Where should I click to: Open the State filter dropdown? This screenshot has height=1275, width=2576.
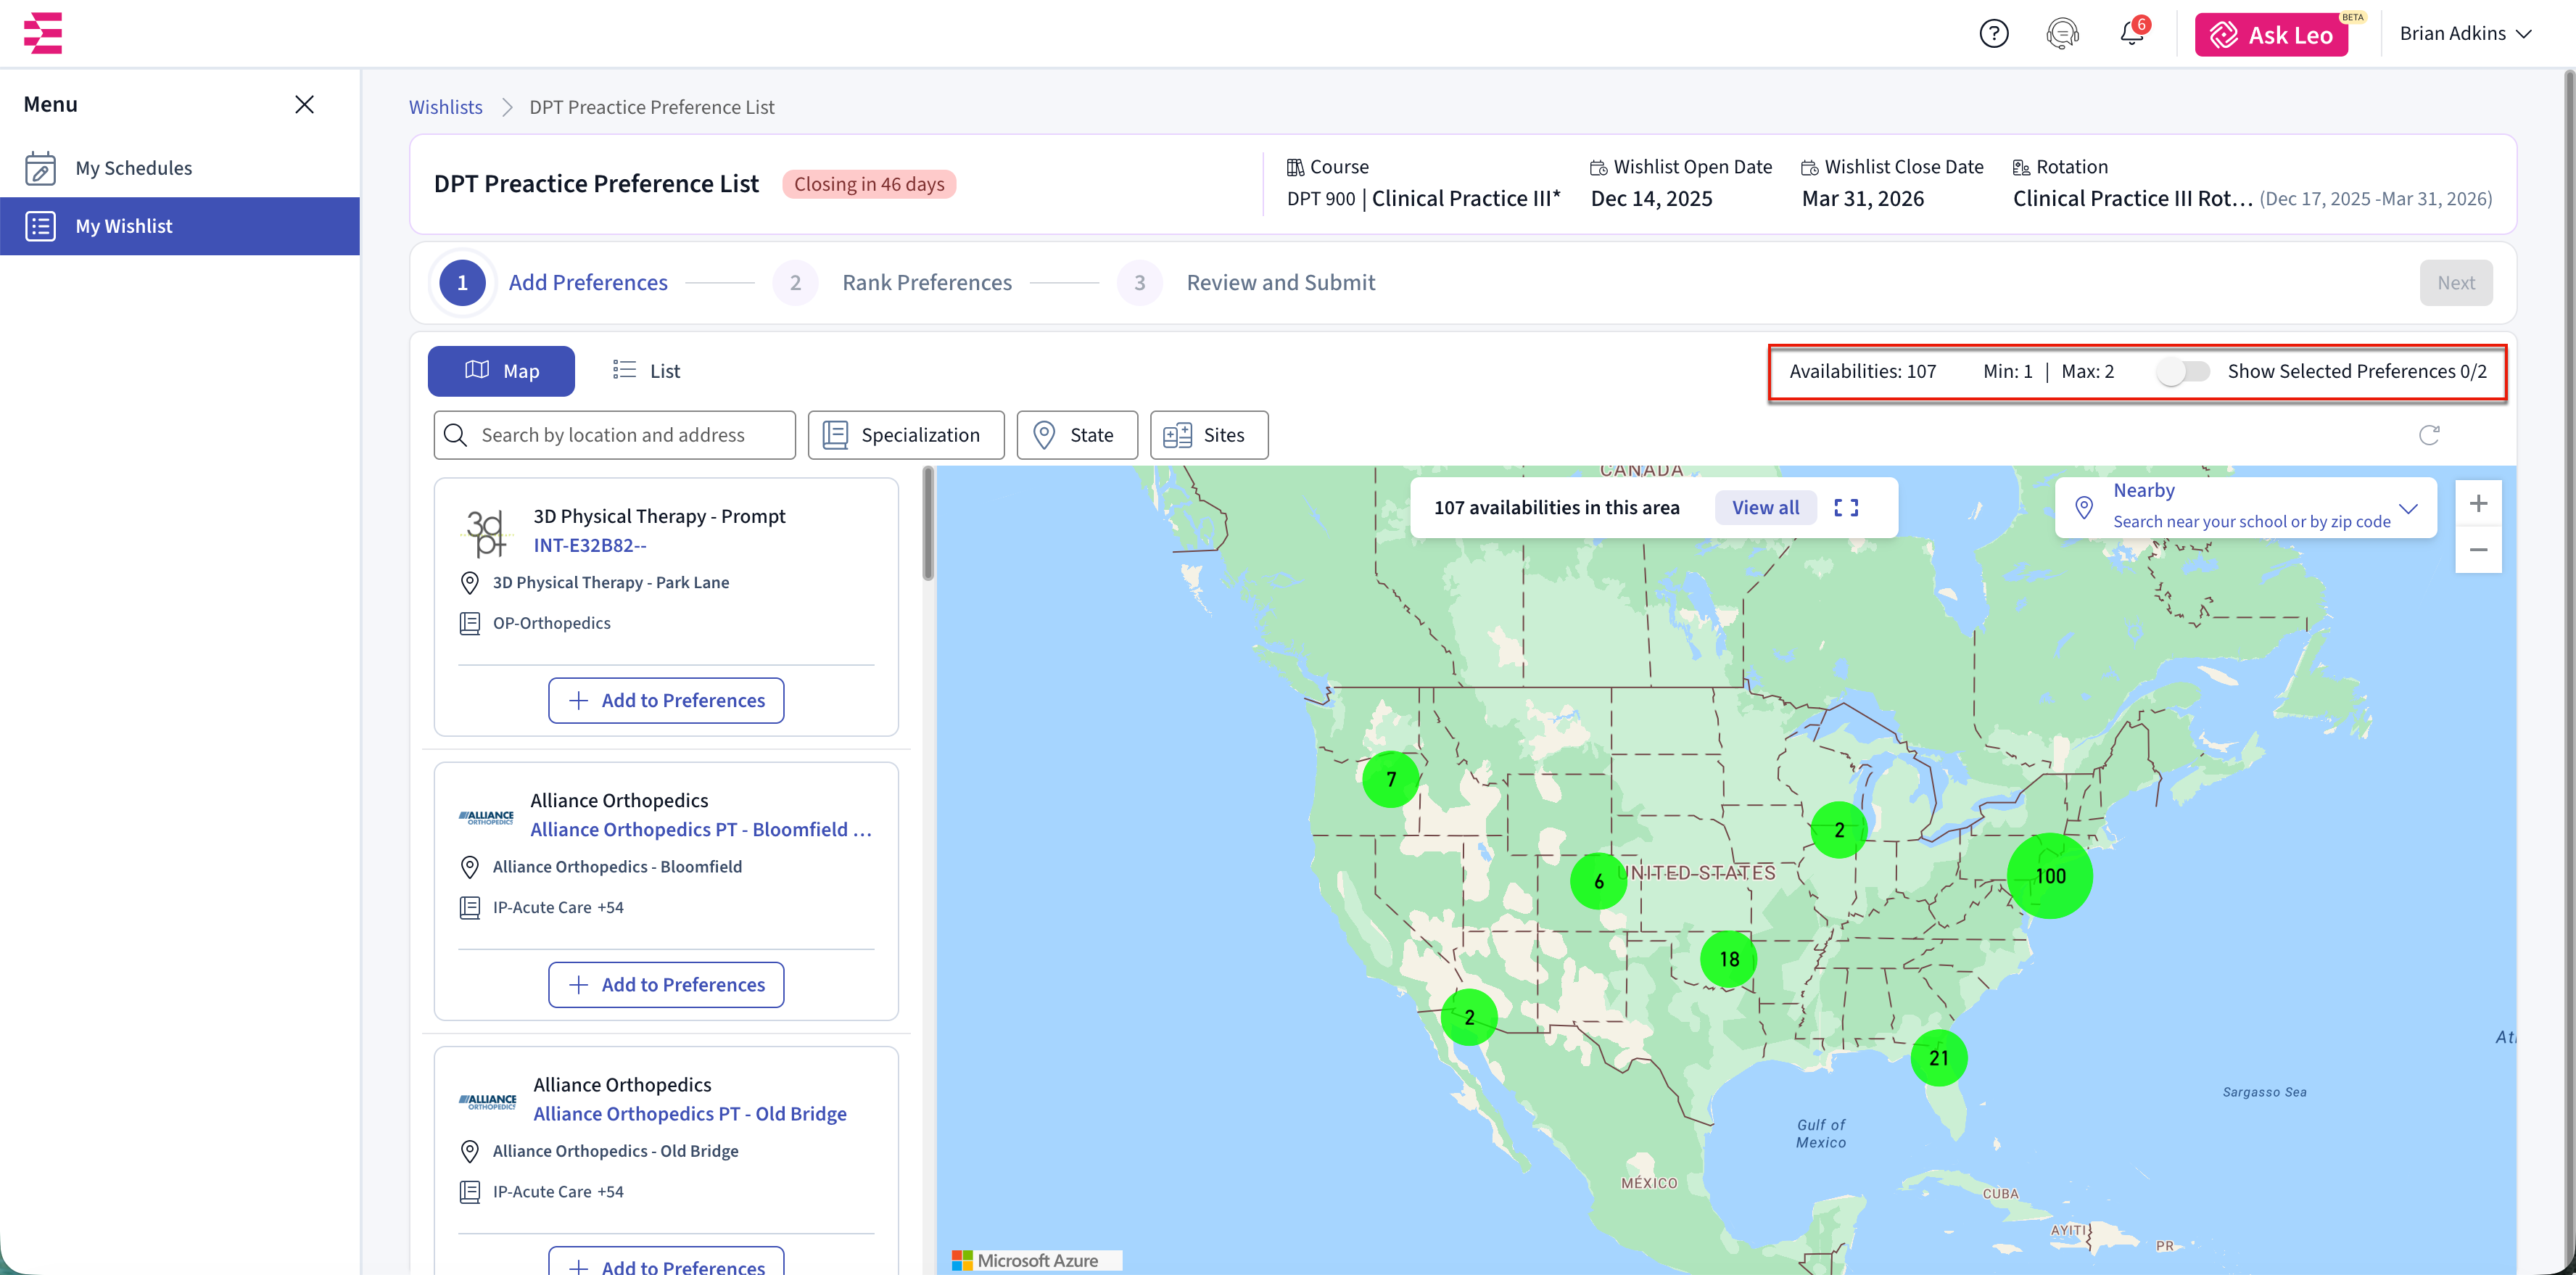tap(1076, 435)
